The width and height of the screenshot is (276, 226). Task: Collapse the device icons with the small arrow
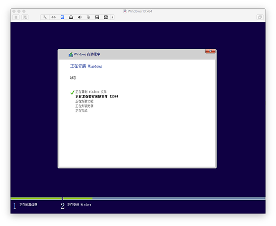(113, 17)
